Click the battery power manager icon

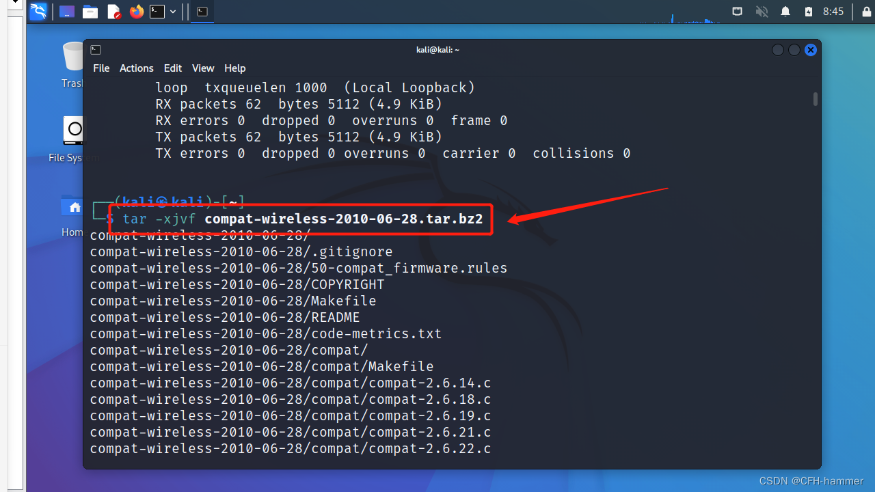tap(809, 12)
